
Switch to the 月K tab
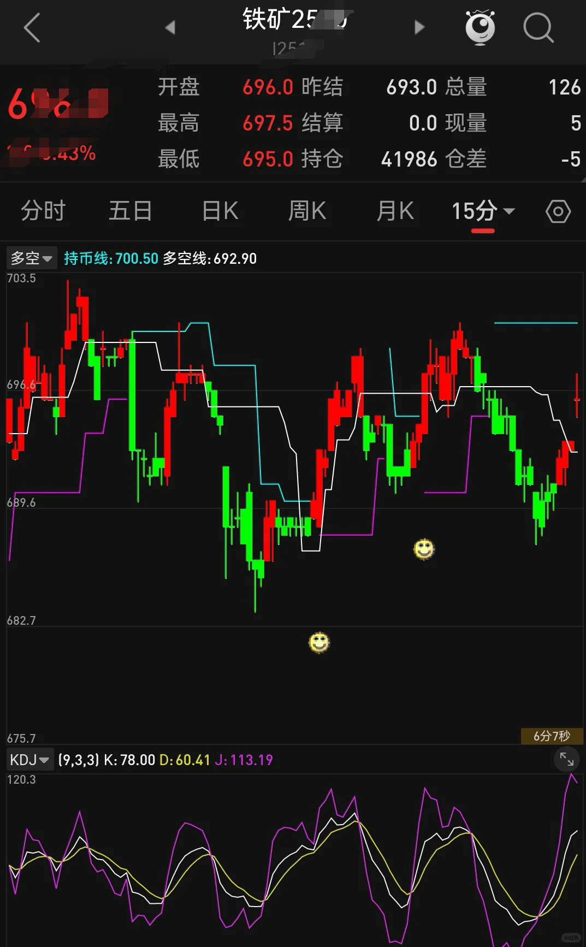pyautogui.click(x=395, y=211)
